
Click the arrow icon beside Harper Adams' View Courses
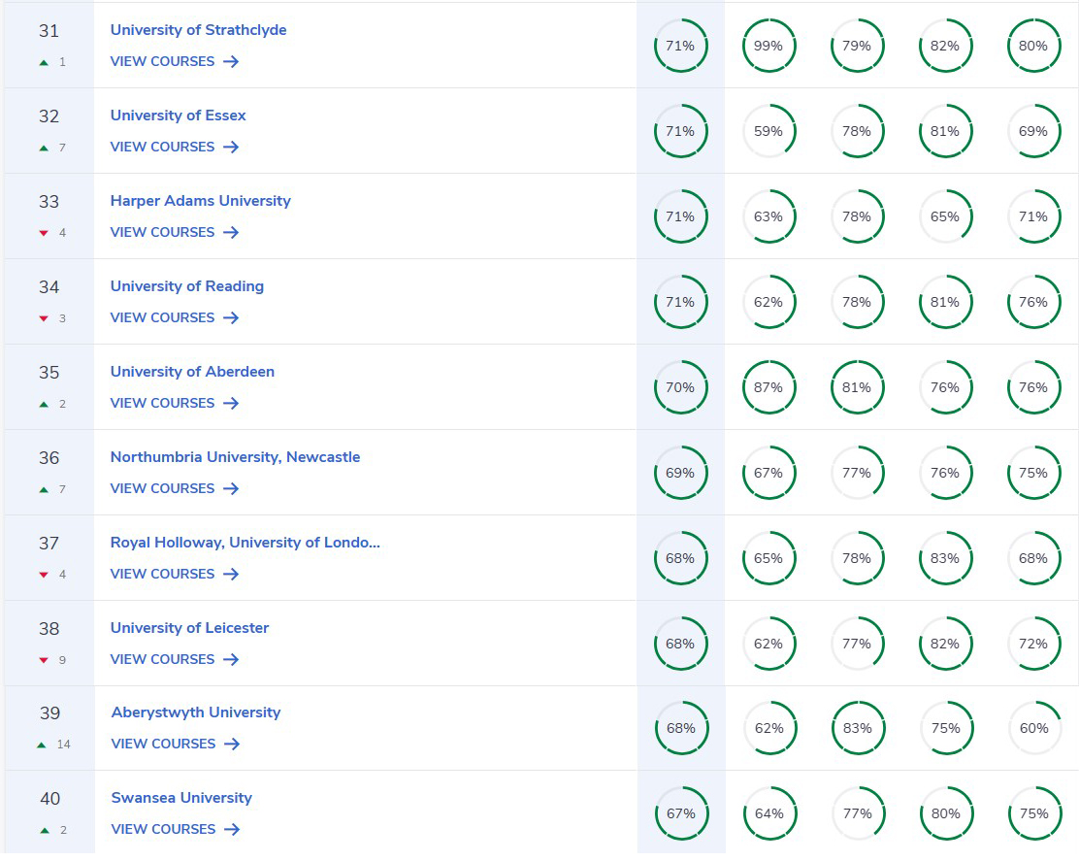point(230,233)
